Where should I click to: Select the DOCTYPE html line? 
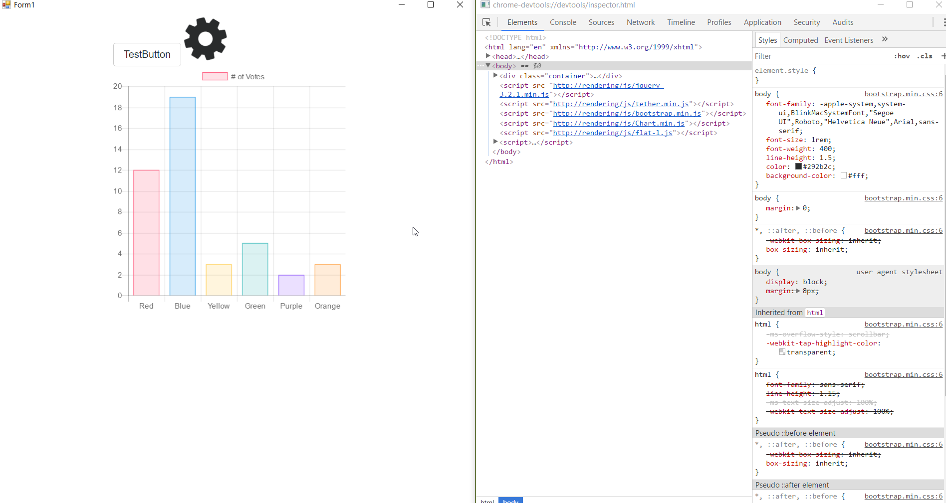(x=515, y=37)
